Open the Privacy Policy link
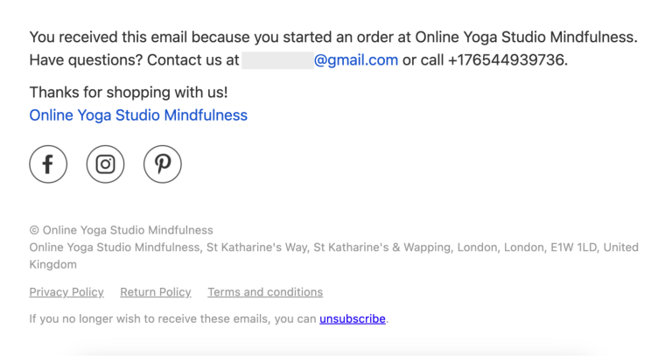The height and width of the screenshot is (356, 672). tap(66, 292)
